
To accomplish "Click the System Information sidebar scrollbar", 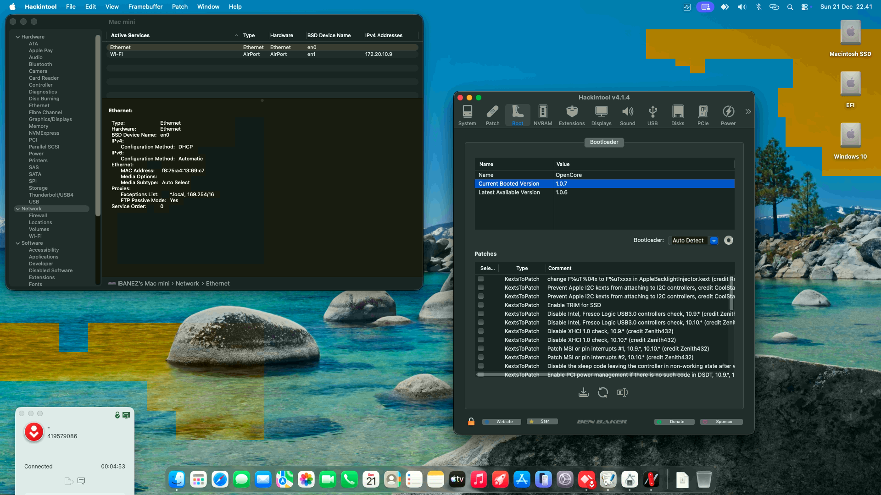I will (97, 125).
